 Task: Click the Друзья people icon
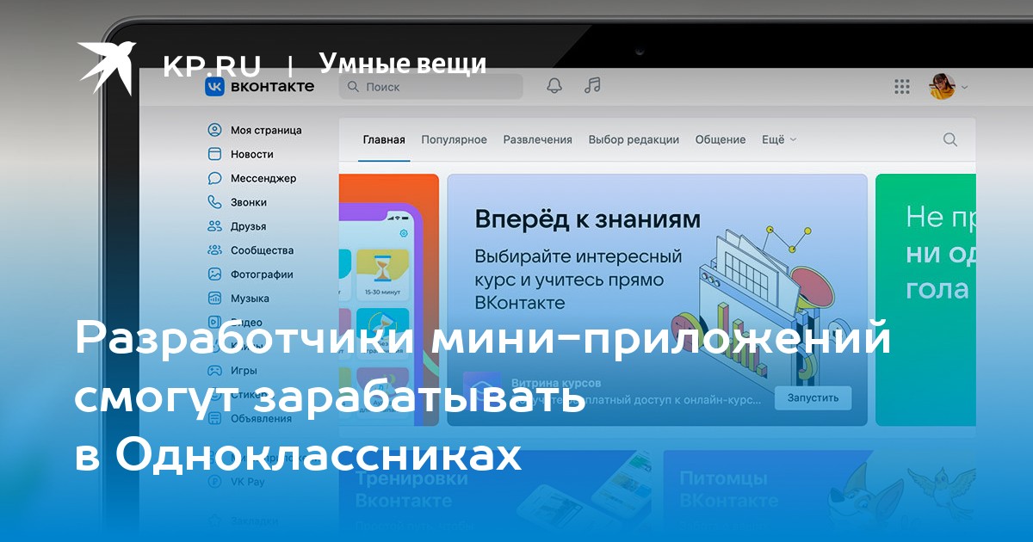point(214,226)
